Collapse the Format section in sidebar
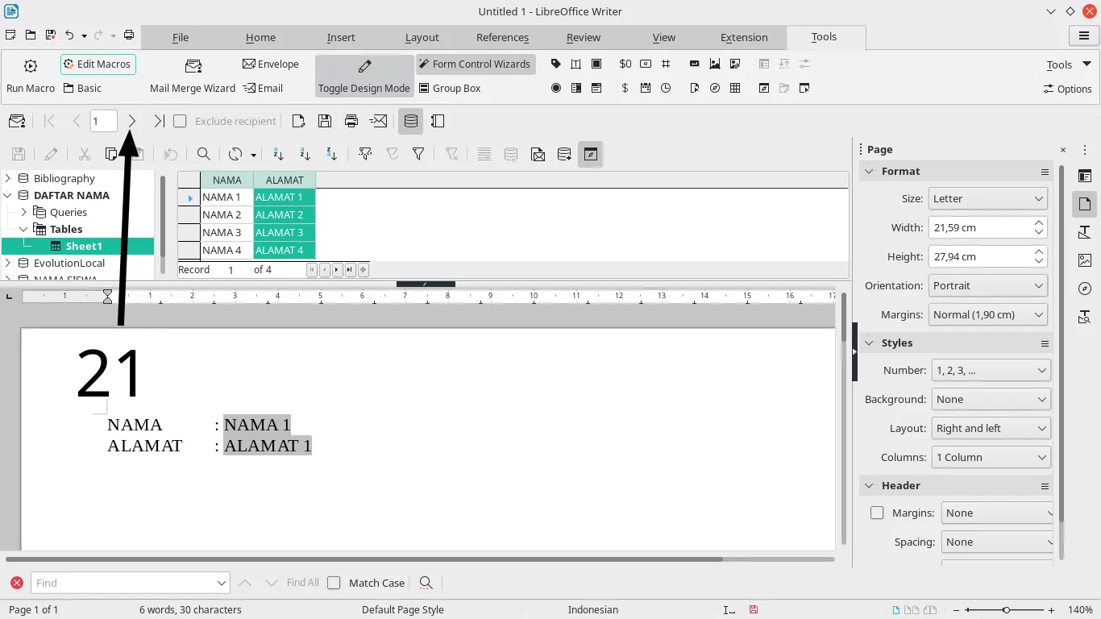Viewport: 1101px width, 619px height. [x=870, y=171]
